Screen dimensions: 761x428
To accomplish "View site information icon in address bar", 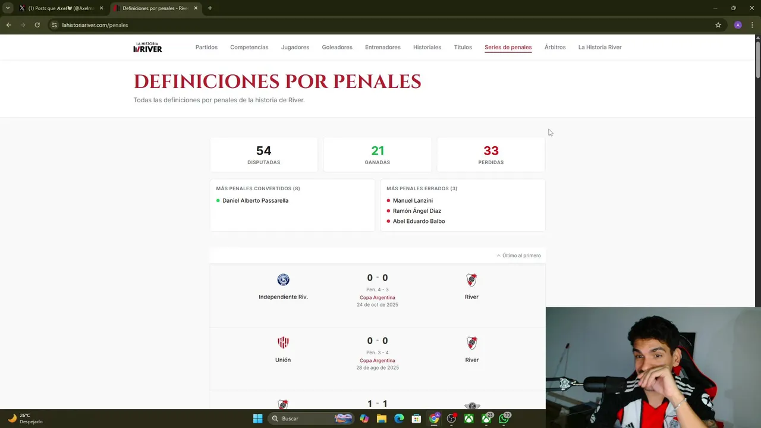I will 54,25.
